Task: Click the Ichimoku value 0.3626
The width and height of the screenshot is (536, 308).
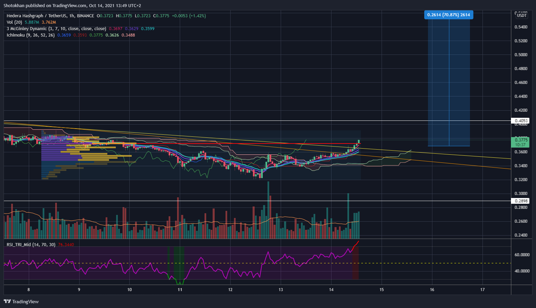Action: click(112, 35)
